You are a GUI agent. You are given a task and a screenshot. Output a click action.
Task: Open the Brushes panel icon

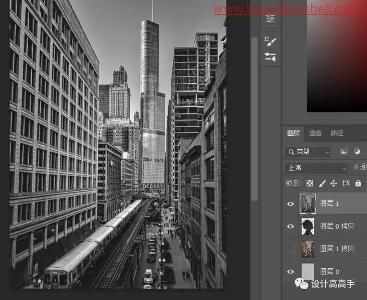270,57
